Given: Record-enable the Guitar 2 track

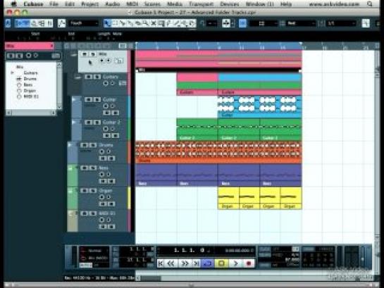Looking at the screenshot, I should [106, 129].
